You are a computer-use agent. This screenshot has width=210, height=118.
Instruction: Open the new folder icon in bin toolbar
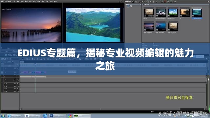[133, 1]
